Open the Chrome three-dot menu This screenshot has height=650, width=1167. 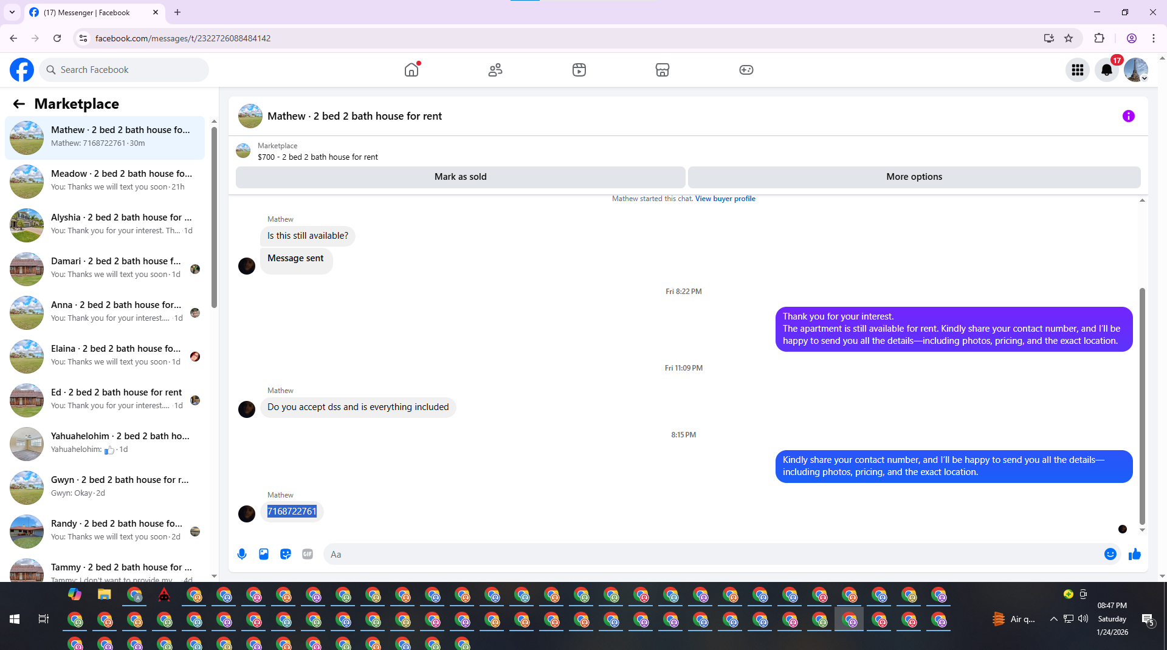[1154, 38]
